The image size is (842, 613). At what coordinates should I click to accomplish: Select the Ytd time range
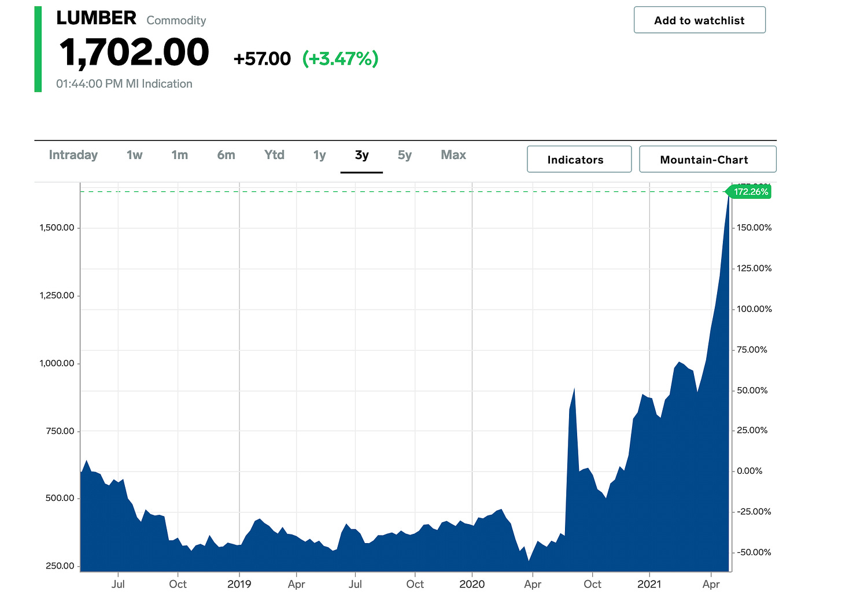[x=275, y=155]
